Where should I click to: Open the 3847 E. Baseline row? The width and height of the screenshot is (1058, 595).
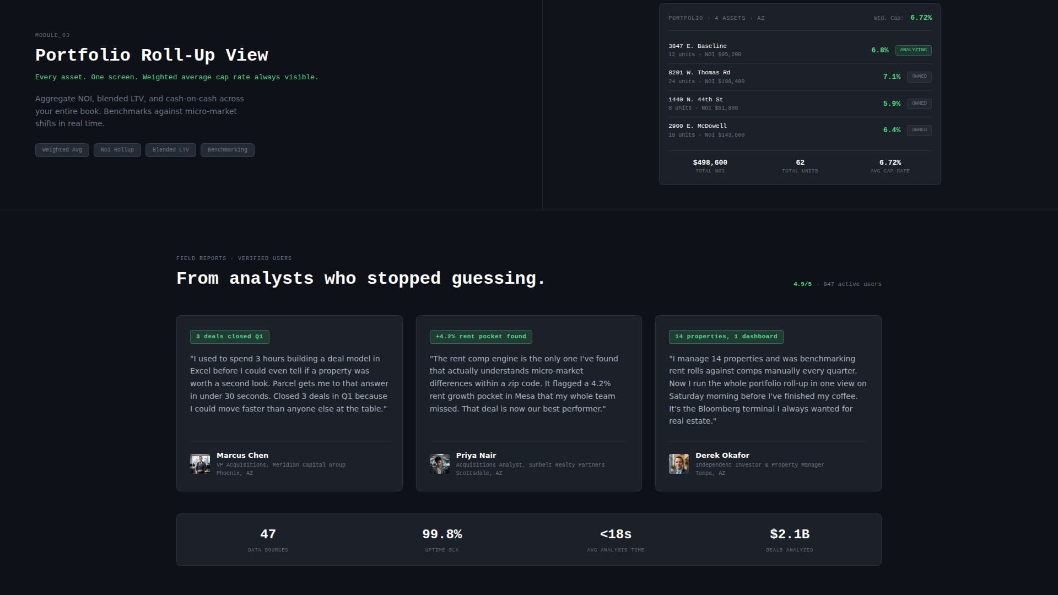pyautogui.click(x=760, y=50)
